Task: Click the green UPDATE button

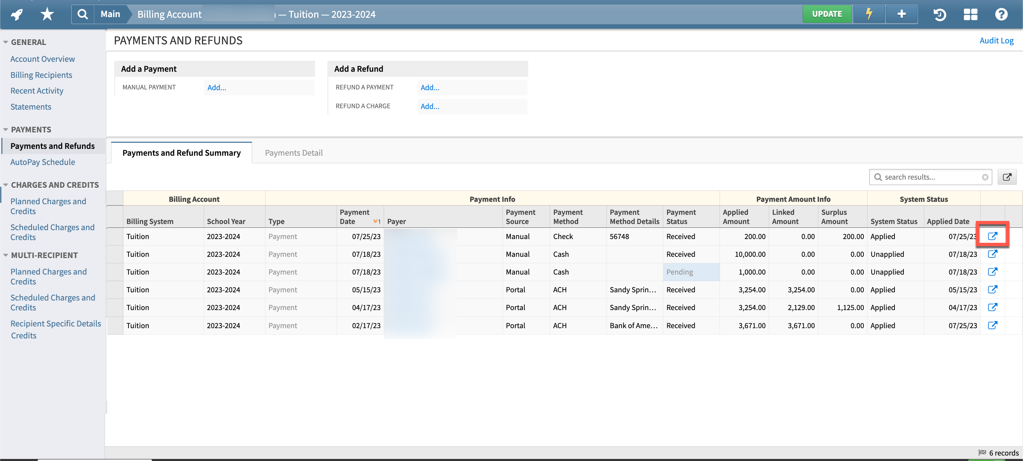Action: [x=827, y=14]
